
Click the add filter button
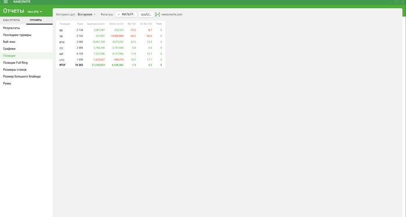pyautogui.click(x=126, y=15)
